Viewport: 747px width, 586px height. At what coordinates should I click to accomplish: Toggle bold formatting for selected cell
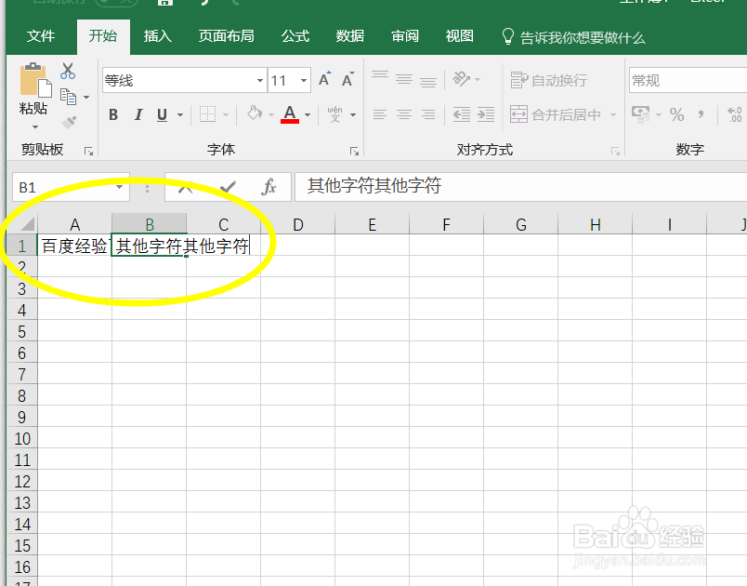(112, 114)
